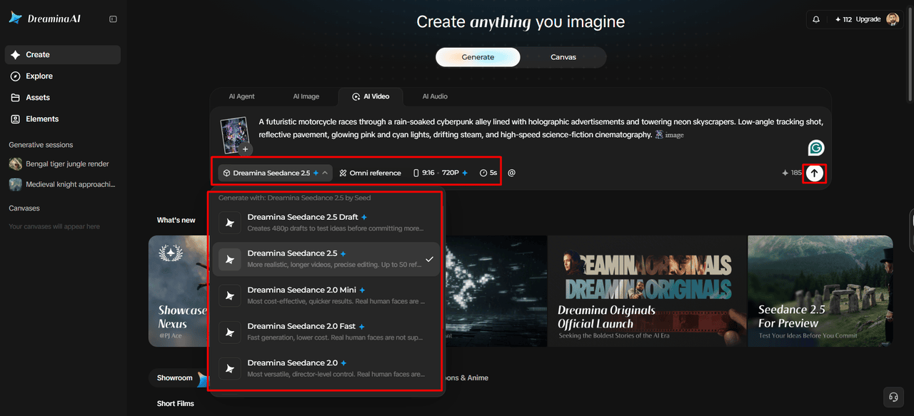Screen dimensions: 914x416
Task: Choose the checked Dreamina Seedance 2.5 option
Action: 326,259
